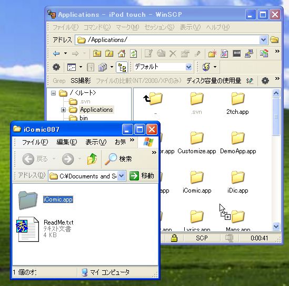
Task: Click the transfer queue icon at toolbar end
Action: (x=264, y=54)
